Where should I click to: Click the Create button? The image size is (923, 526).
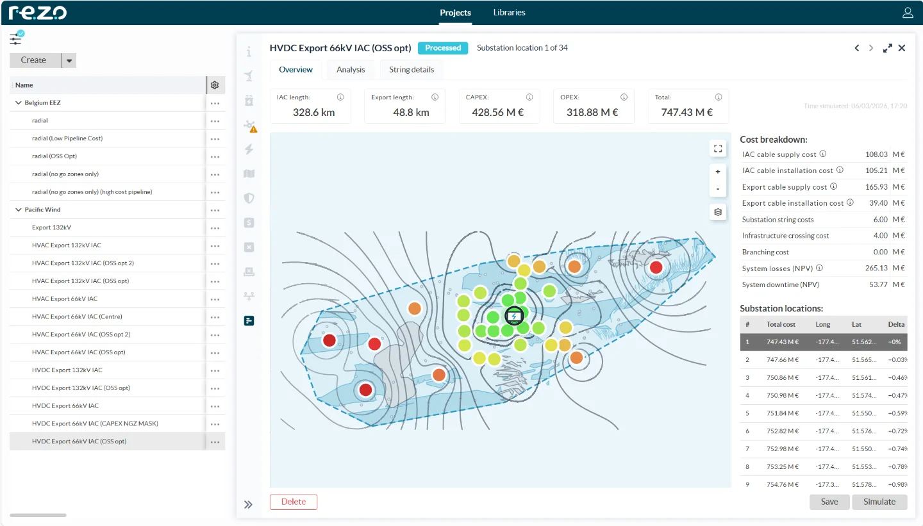pos(33,60)
